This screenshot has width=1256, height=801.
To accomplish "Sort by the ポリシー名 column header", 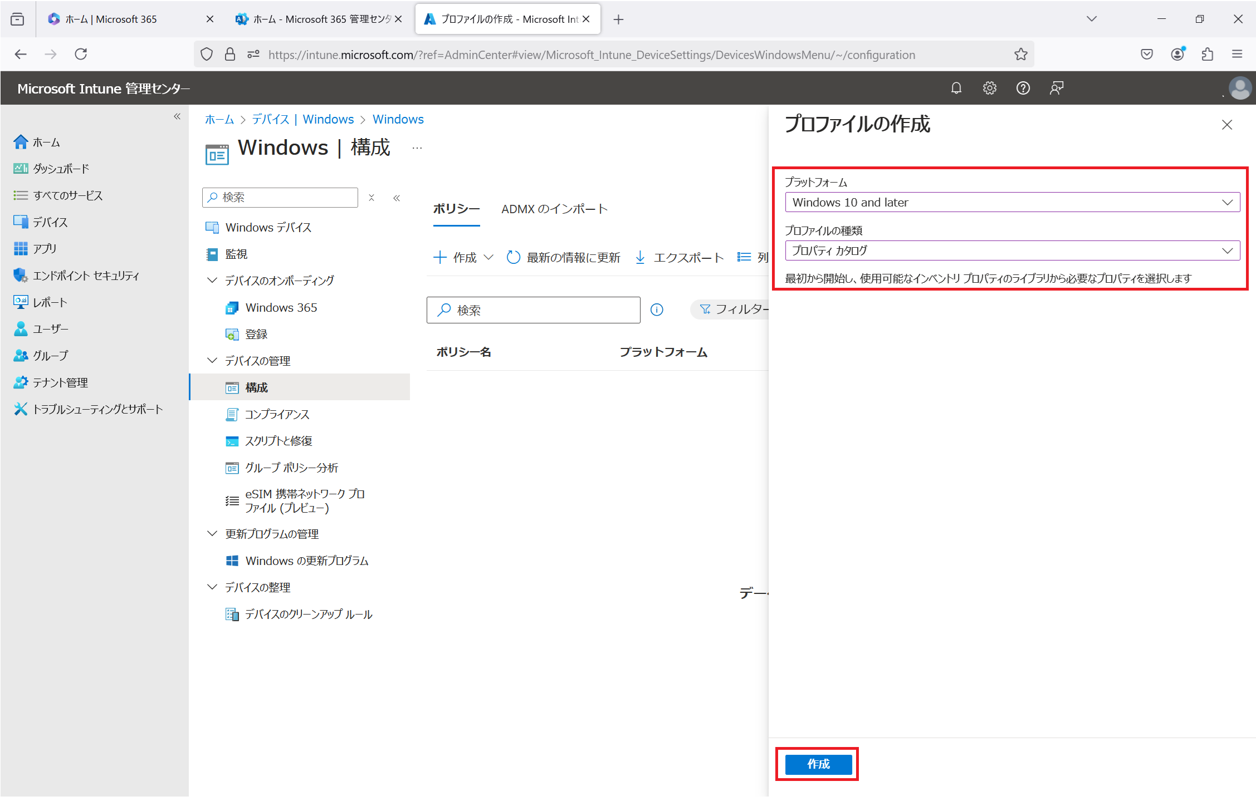I will 463,352.
